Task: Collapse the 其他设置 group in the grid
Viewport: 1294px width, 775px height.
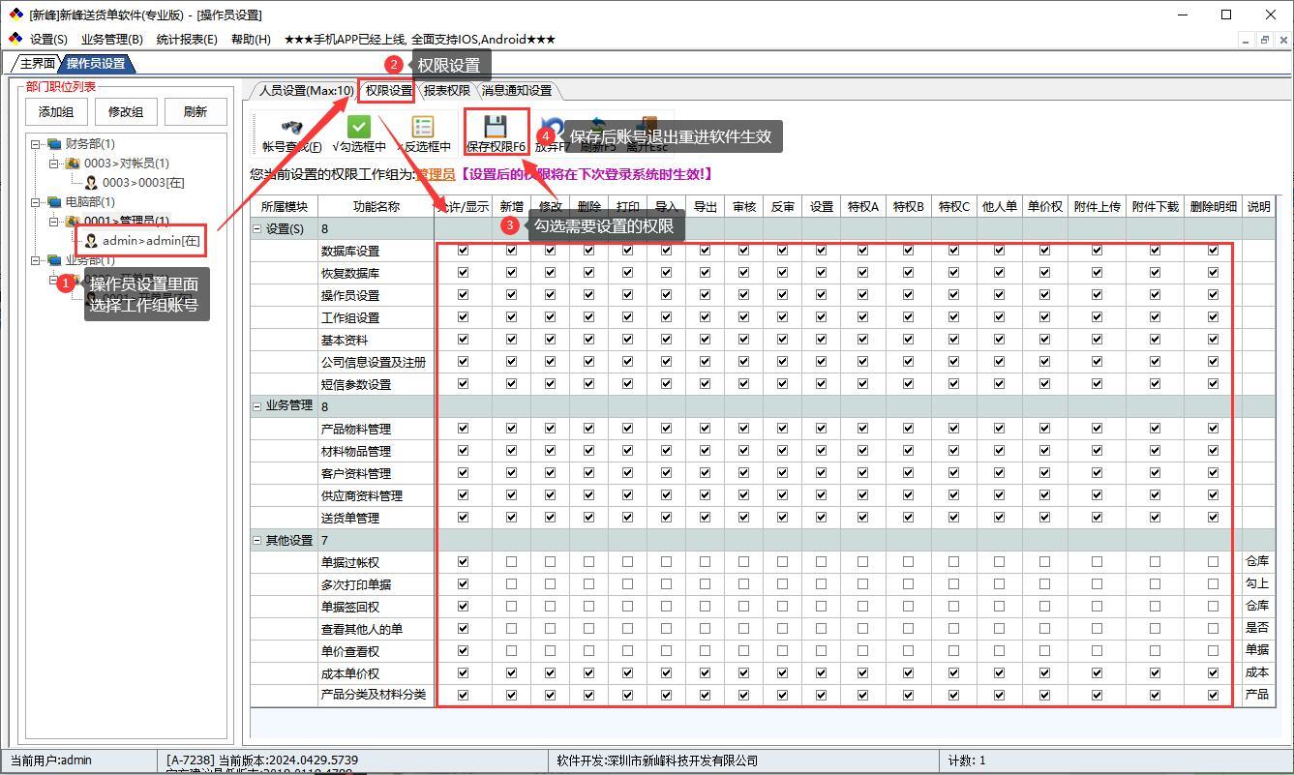Action: [x=257, y=540]
